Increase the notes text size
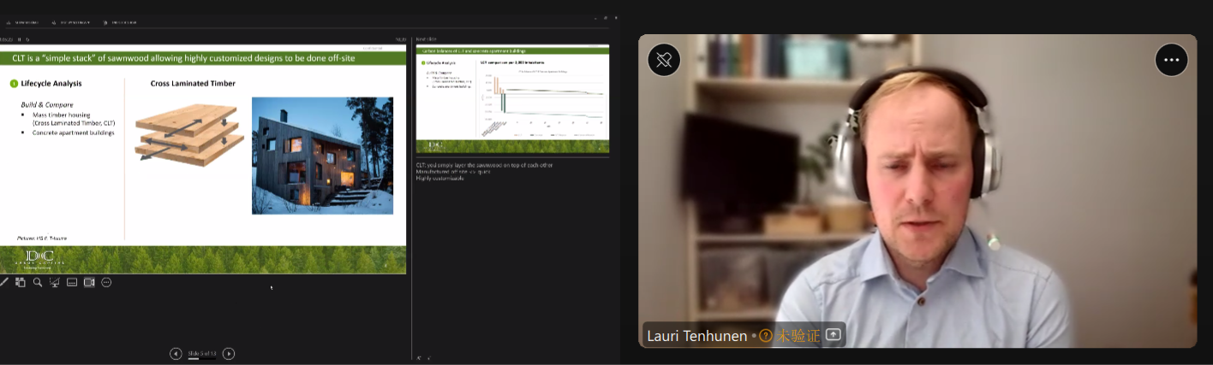 419,358
